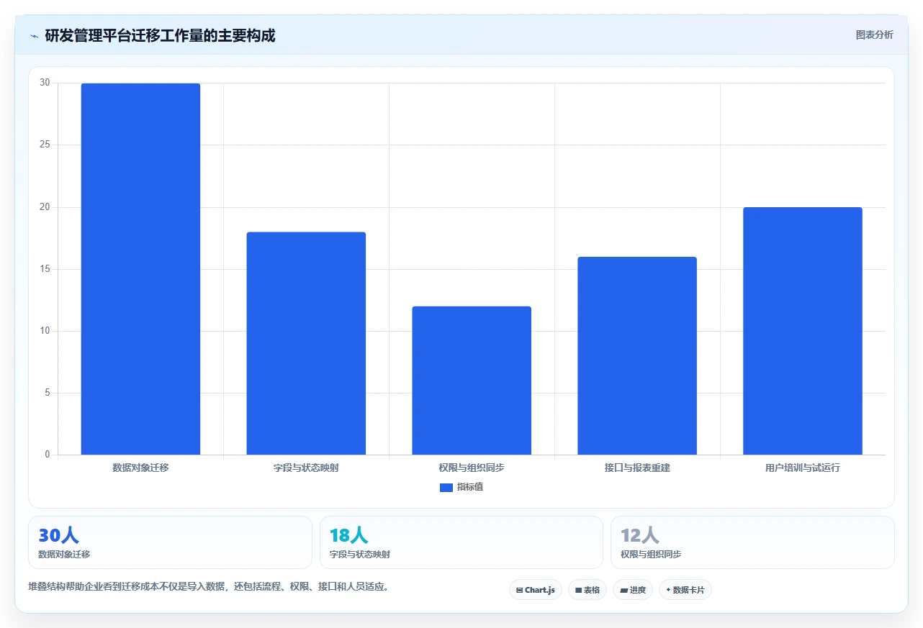Click the y-axis value 5
The width and height of the screenshot is (923, 628).
[48, 393]
